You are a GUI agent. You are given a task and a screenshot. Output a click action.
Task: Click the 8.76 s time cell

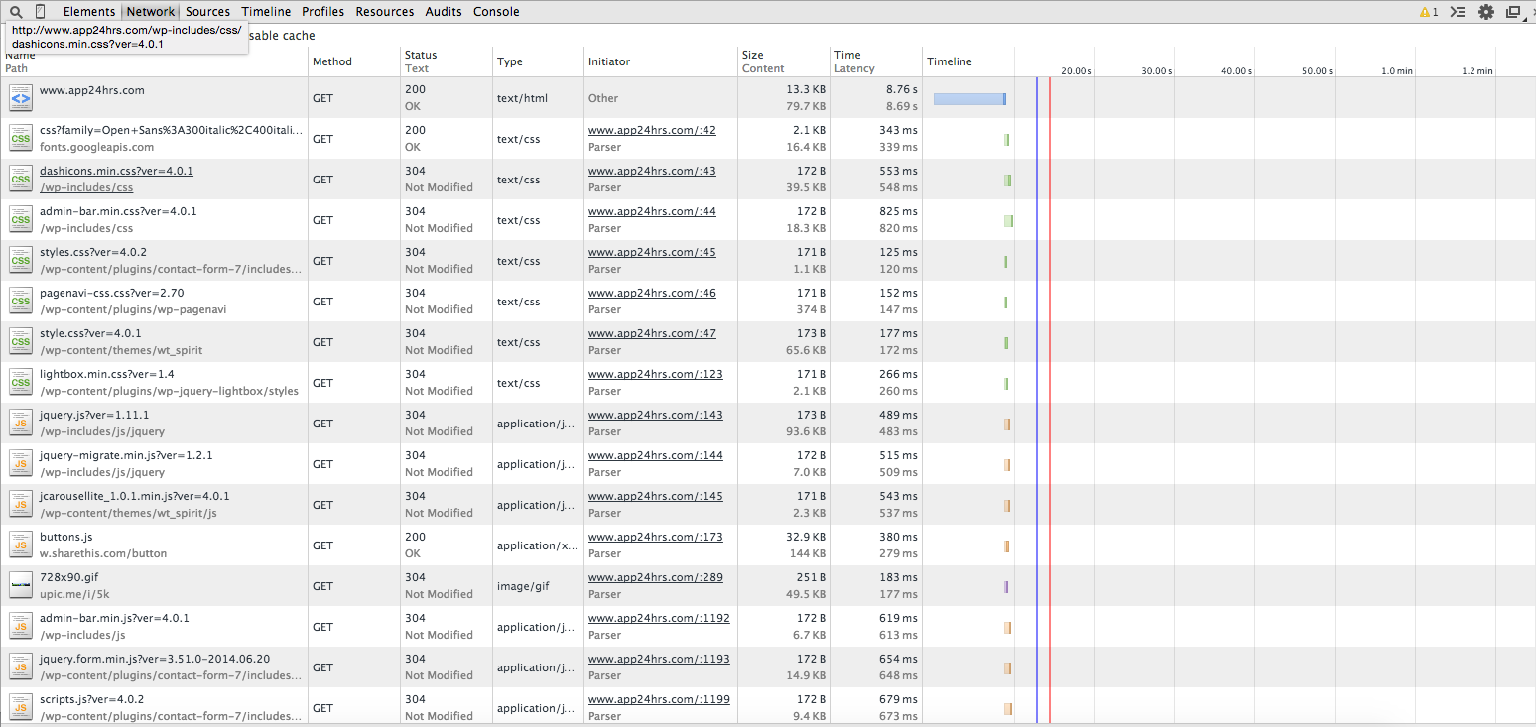tap(902, 89)
